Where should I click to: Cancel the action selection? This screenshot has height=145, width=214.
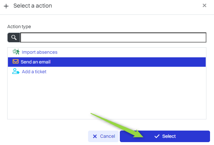[x=103, y=136]
